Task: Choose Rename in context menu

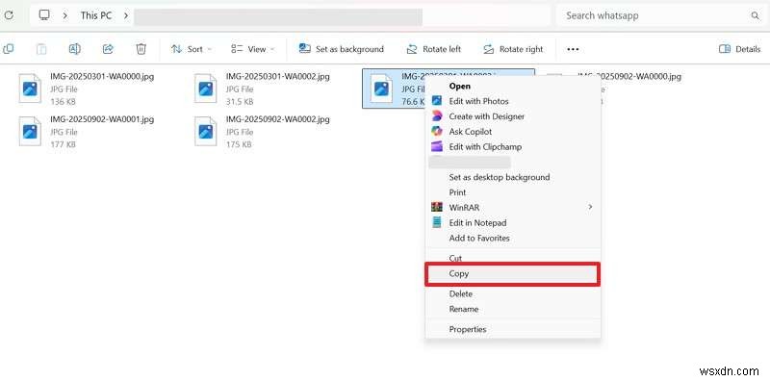Action: (513, 309)
